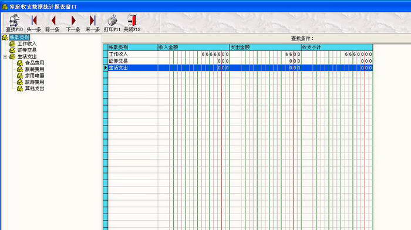The height and width of the screenshot is (230, 411).
Task: Select the 帐款类别 root tree node
Action: pos(19,37)
